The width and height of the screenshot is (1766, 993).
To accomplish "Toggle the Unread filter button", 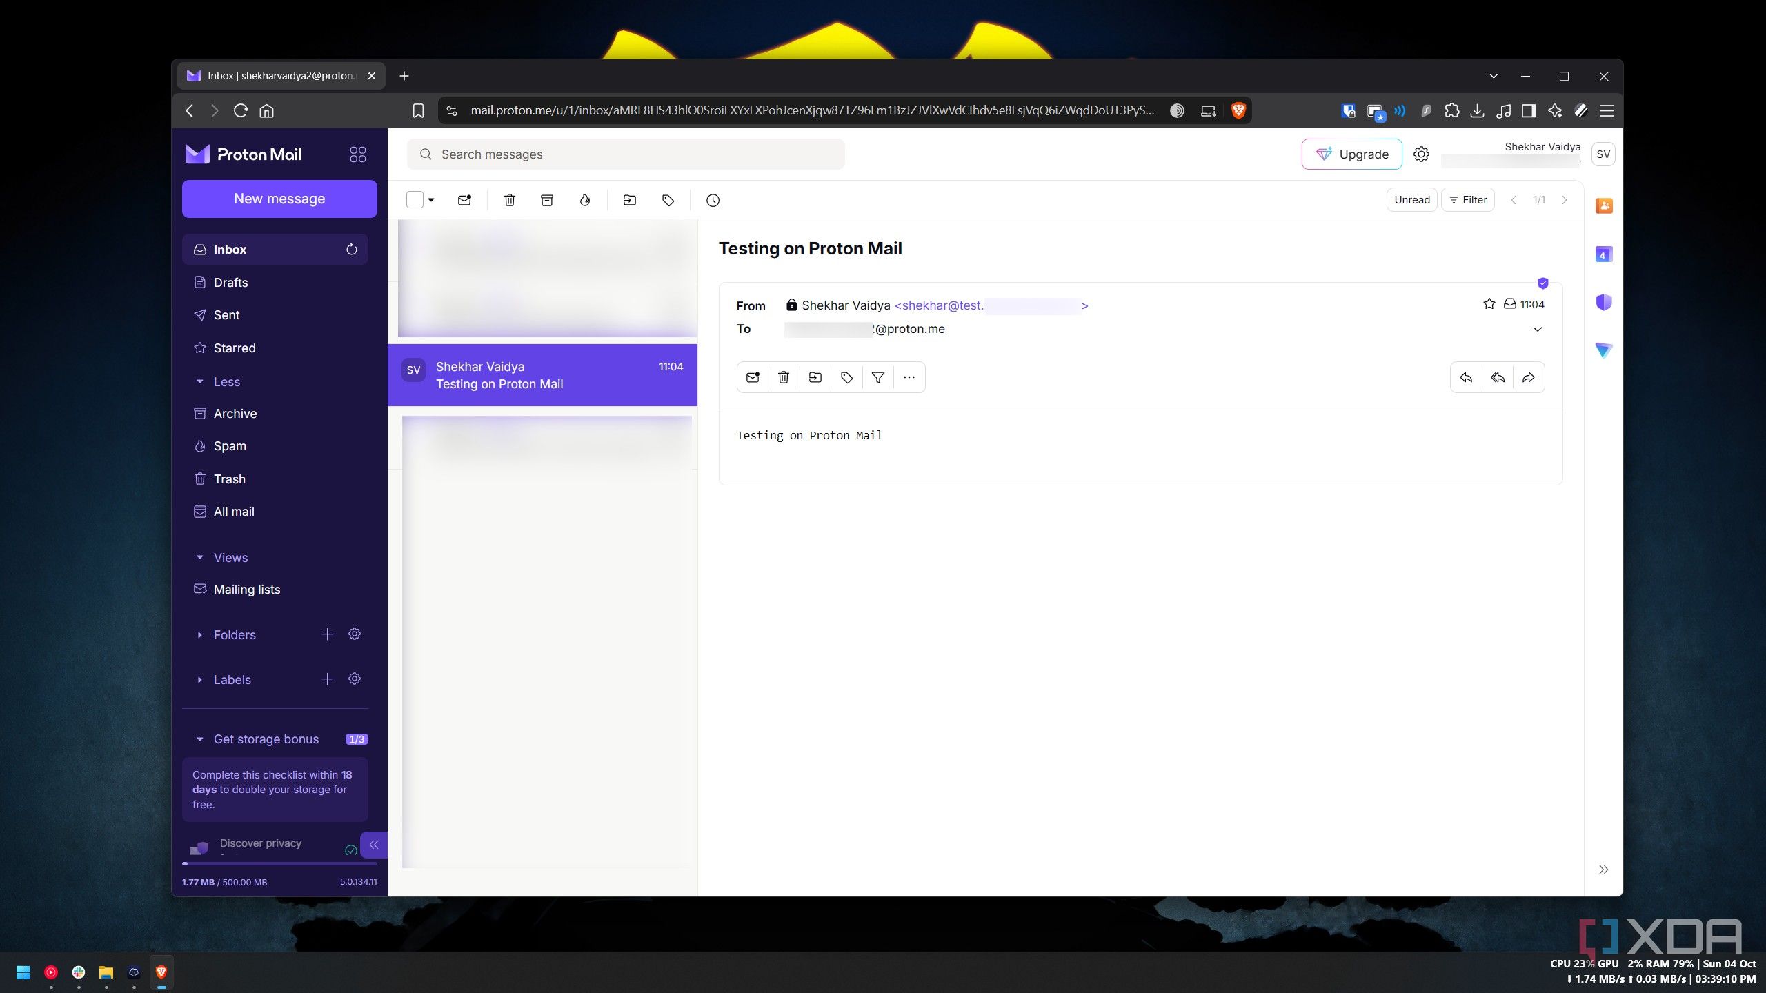I will pyautogui.click(x=1411, y=200).
